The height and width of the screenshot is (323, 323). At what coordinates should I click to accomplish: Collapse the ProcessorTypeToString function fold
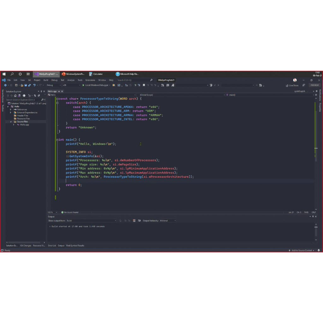point(57,99)
